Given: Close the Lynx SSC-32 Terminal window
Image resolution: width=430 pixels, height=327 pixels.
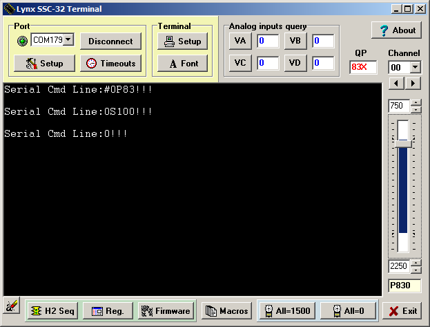Looking at the screenshot, I should (x=420, y=9).
